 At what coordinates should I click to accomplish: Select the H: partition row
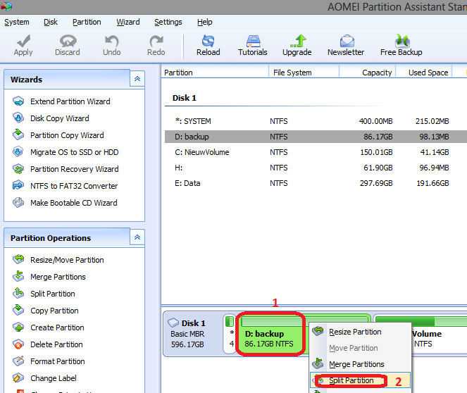[316, 168]
